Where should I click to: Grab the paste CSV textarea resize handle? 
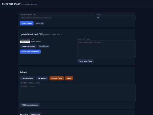[135, 57]
